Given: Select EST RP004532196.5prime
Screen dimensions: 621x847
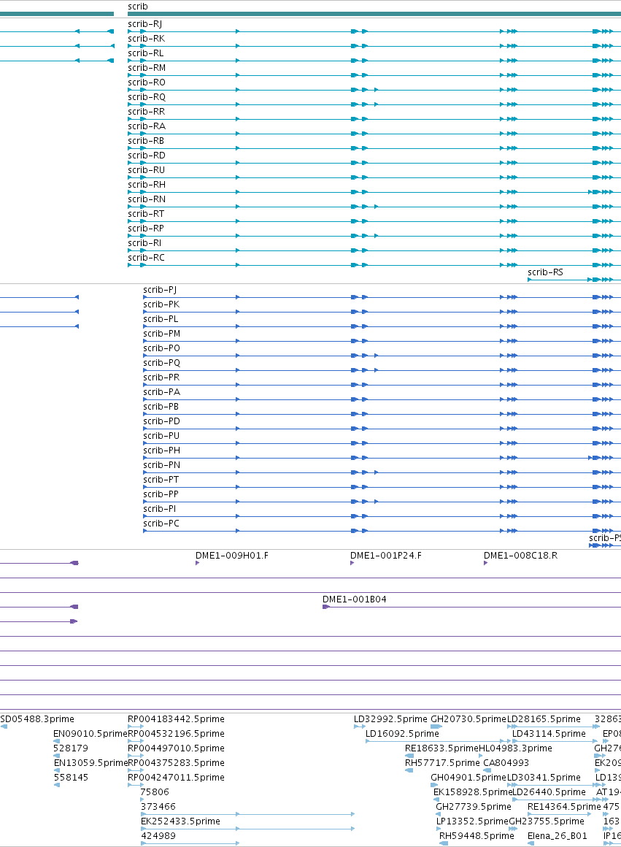Looking at the screenshot, I should click(x=176, y=734).
